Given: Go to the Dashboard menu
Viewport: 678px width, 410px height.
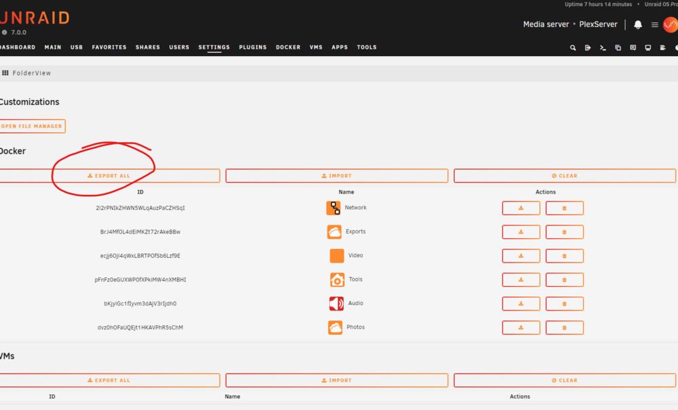Looking at the screenshot, I should tap(18, 47).
